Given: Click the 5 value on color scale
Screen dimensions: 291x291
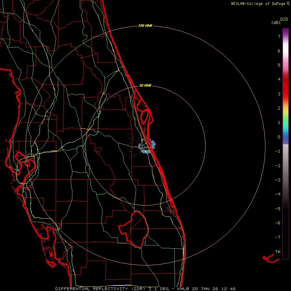Looking at the screenshot, I should [279, 65].
